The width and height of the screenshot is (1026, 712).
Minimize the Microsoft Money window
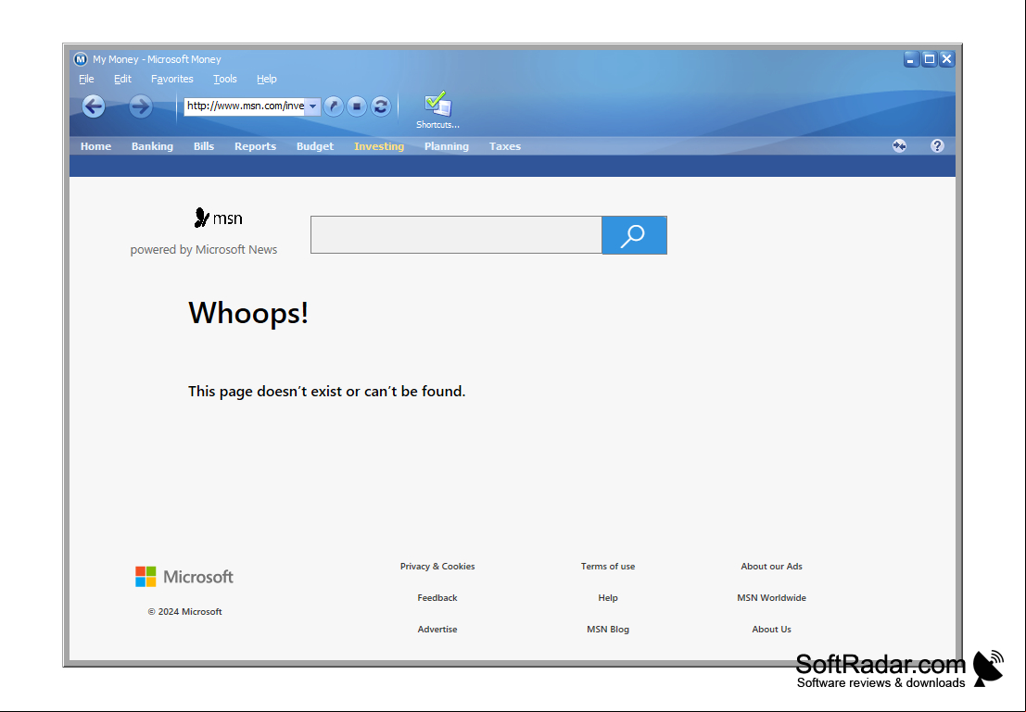911,59
